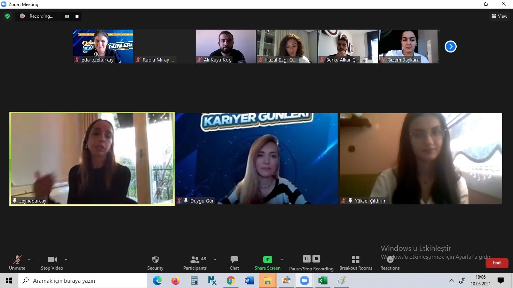Click stop icon in bottom recording controls
Viewport: 513px width, 288px height.
pos(316,259)
